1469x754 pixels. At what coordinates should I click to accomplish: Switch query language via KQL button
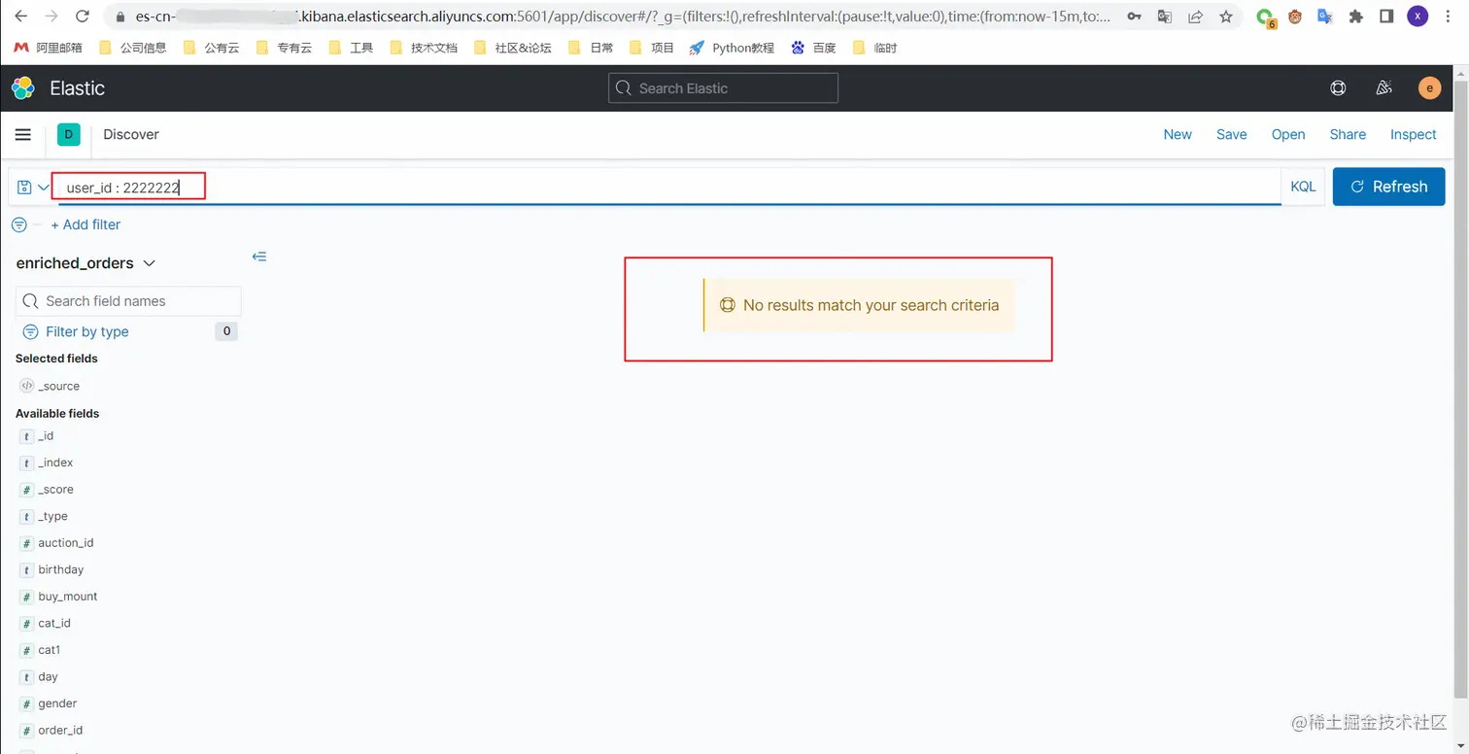click(x=1303, y=187)
